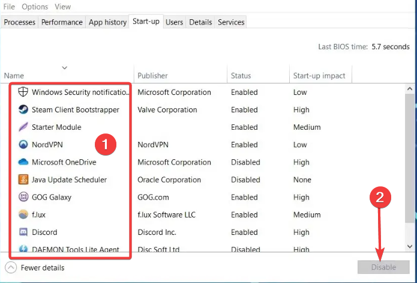The width and height of the screenshot is (417, 283).
Task: Select the f.lux row name
Action: pyautogui.click(x=38, y=215)
